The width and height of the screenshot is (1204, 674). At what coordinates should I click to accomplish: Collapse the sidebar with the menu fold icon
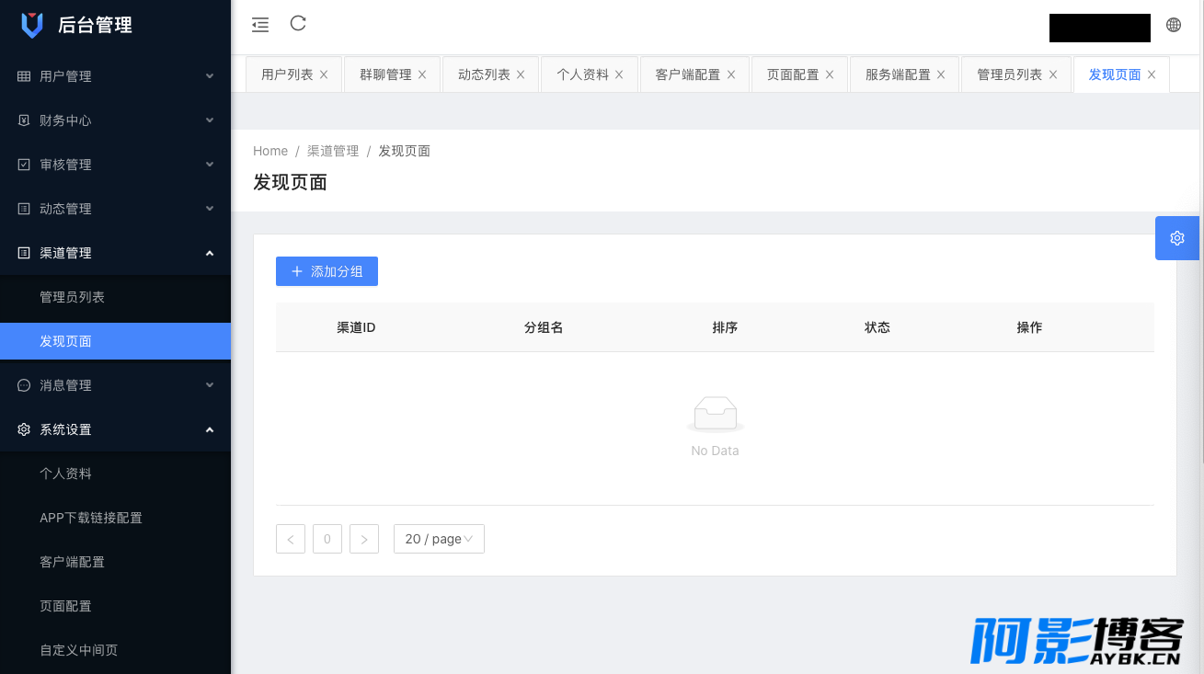click(260, 25)
